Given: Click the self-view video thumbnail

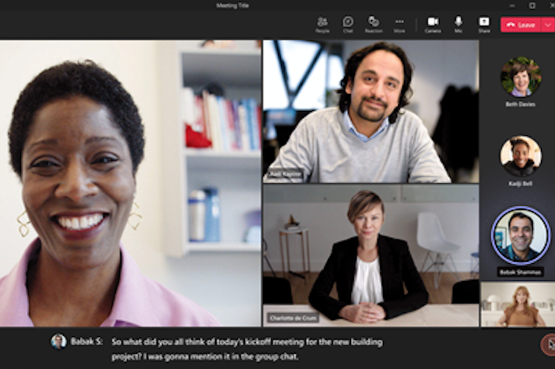Looking at the screenshot, I should click(x=517, y=304).
